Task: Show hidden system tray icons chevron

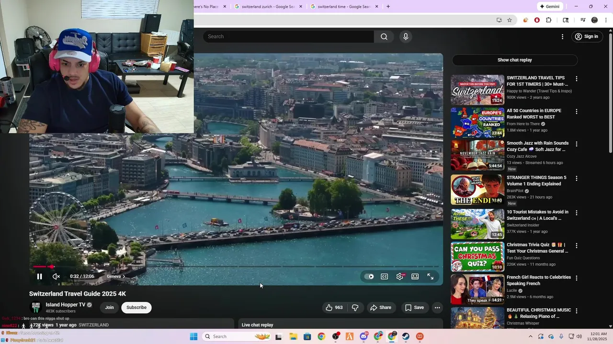Action: coord(530,336)
